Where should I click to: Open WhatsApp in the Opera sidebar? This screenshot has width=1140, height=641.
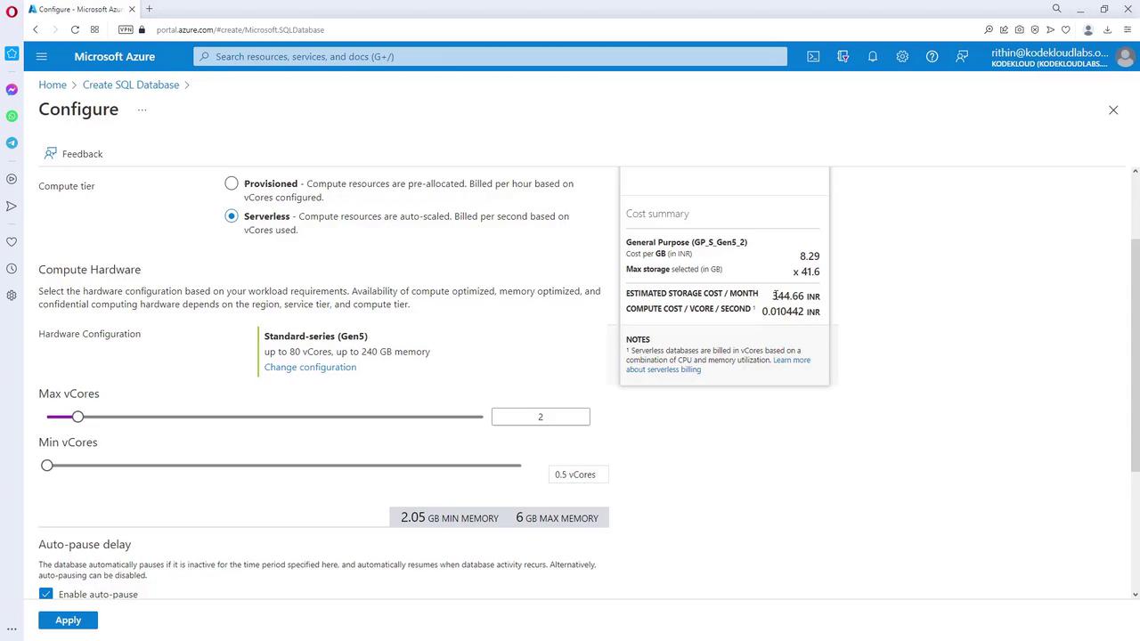pos(12,116)
